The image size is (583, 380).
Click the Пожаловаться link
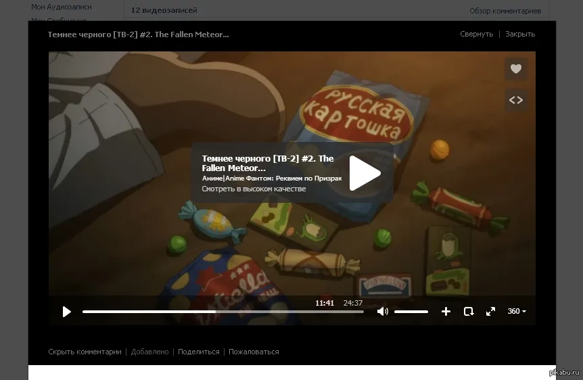254,352
